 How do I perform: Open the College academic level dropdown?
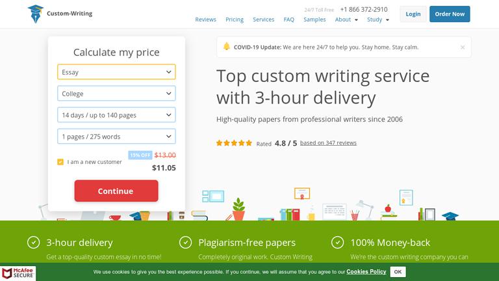[116, 94]
